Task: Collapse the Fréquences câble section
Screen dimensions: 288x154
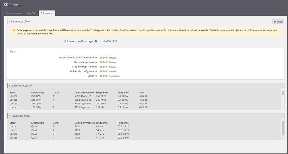Action: (x=10, y=21)
